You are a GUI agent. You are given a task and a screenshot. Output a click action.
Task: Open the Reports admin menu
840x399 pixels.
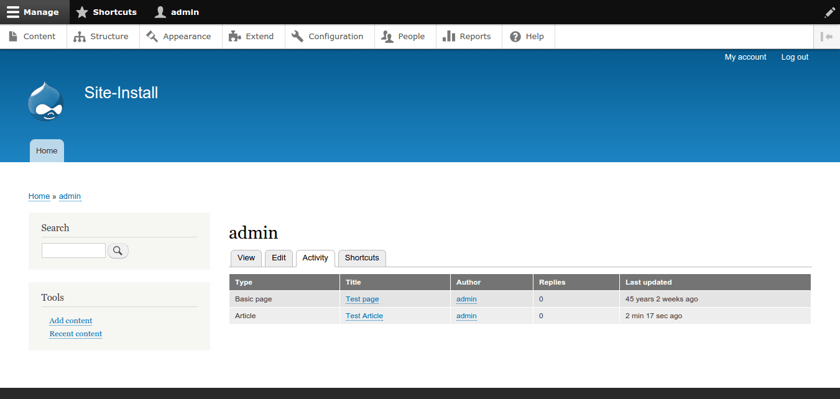[468, 36]
